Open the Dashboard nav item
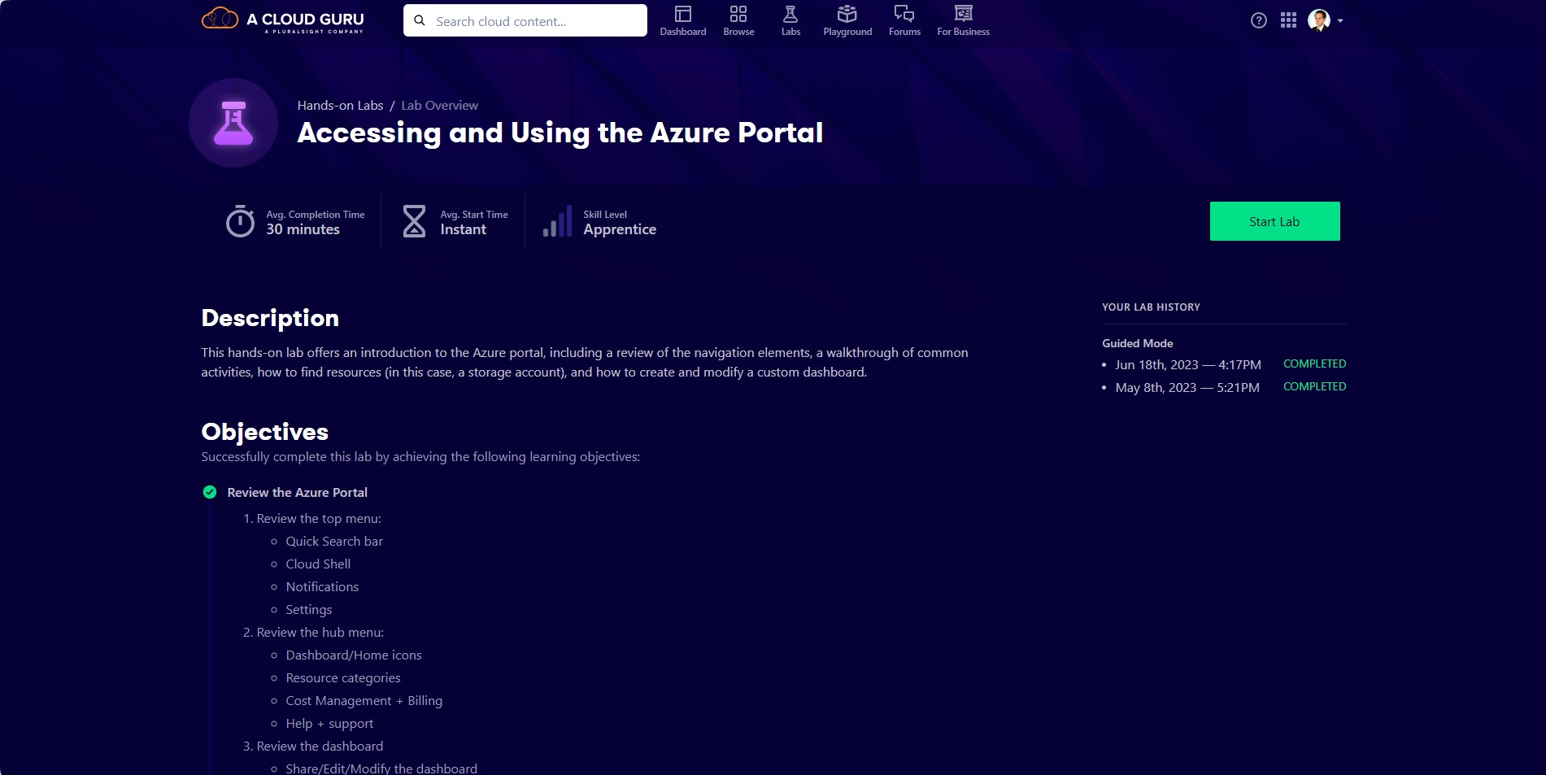 (x=683, y=21)
